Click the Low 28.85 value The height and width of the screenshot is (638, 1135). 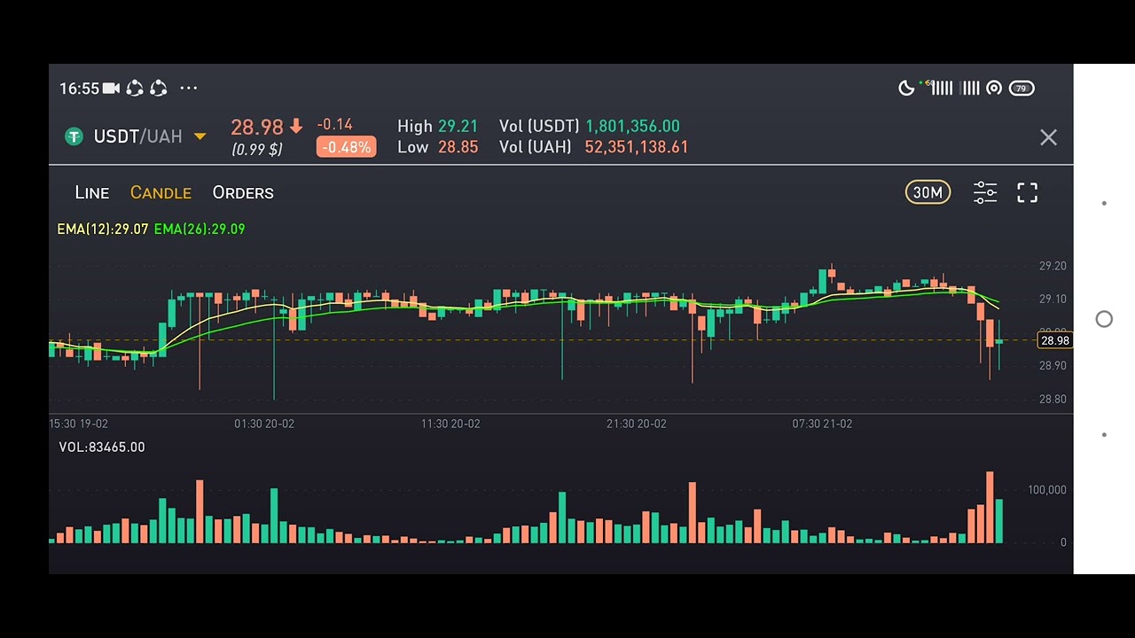click(458, 147)
